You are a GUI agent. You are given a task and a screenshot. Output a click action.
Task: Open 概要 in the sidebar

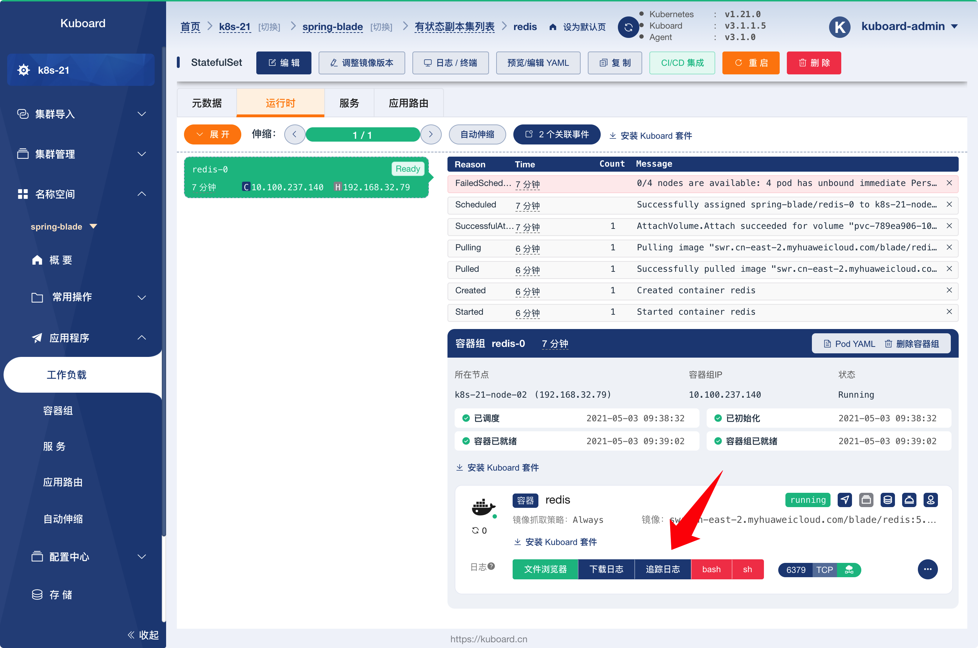coord(61,260)
